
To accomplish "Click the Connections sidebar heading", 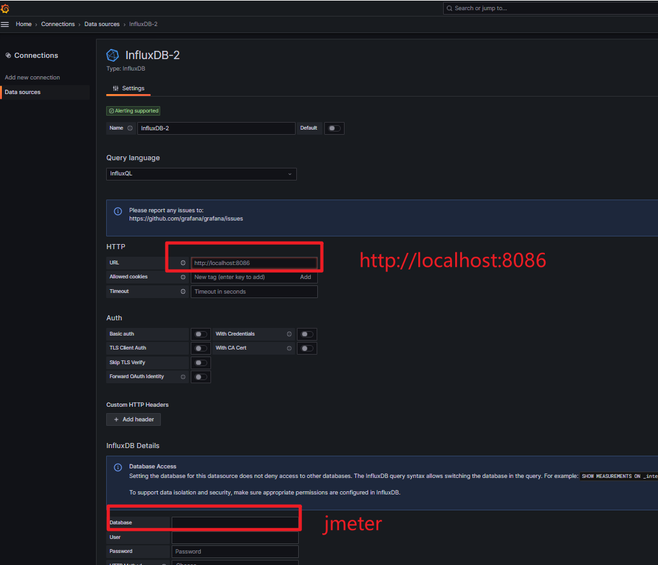I will click(x=36, y=55).
